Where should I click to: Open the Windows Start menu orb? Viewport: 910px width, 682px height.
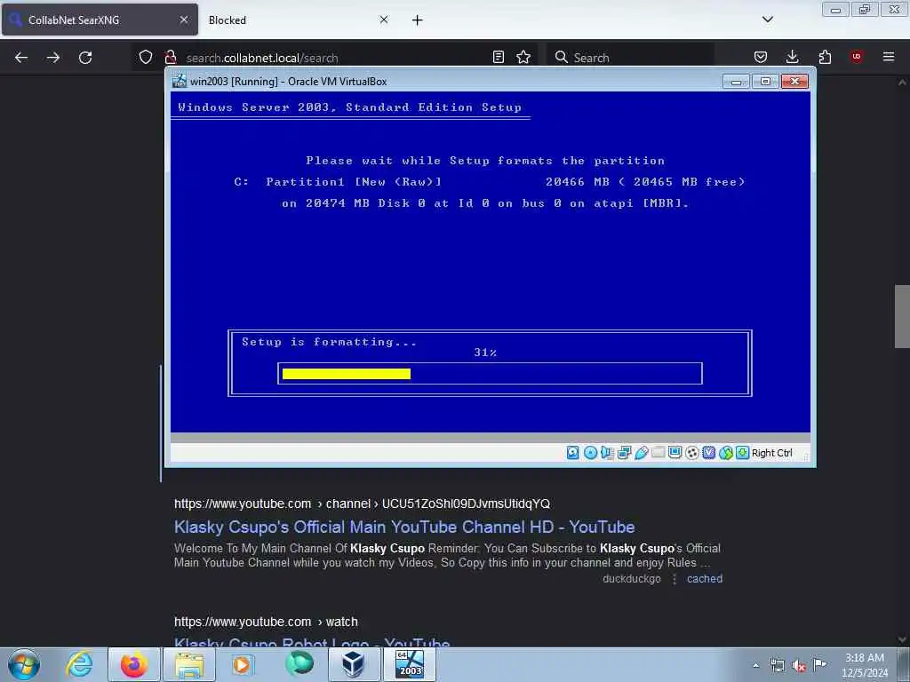coord(24,664)
